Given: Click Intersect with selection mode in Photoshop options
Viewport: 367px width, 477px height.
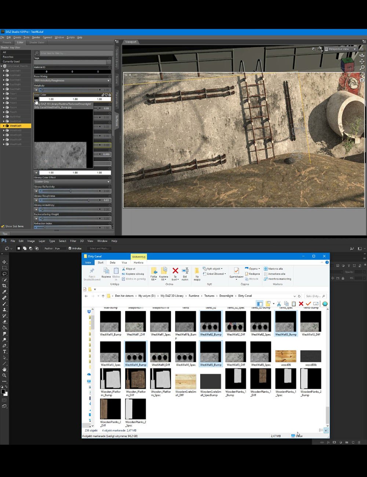Looking at the screenshot, I should [x=36, y=248].
